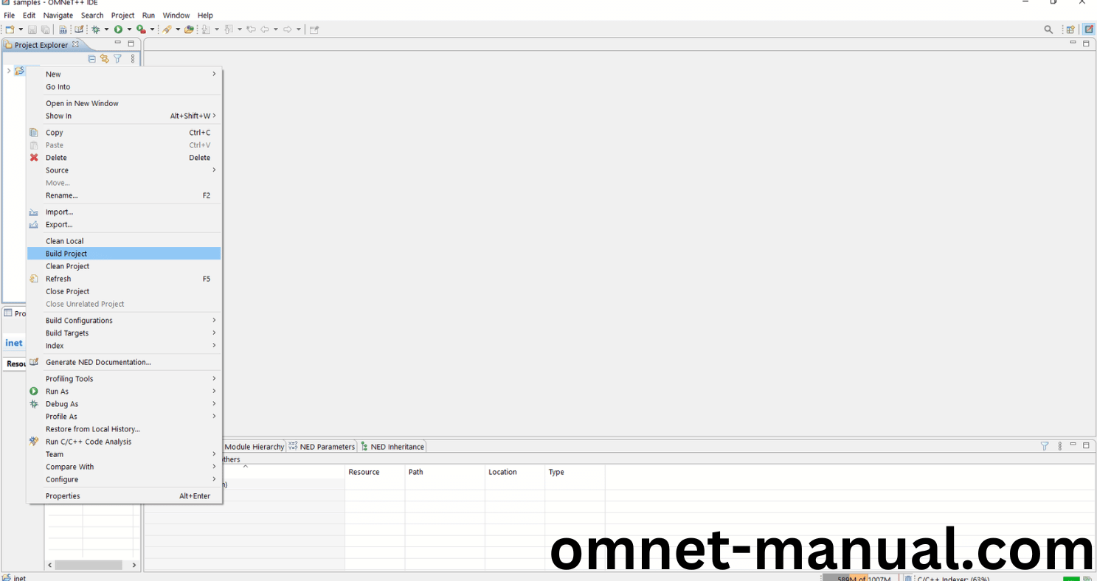Click the filter funnel icon in Project Explorer
Screen dimensions: 1097x581
117,59
